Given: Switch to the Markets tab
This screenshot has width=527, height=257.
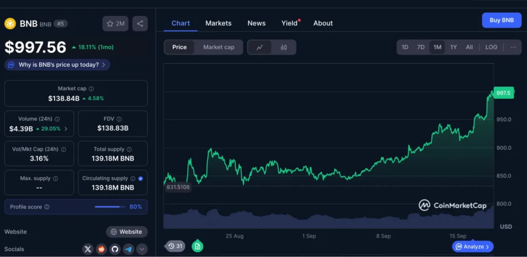Looking at the screenshot, I should [x=218, y=23].
